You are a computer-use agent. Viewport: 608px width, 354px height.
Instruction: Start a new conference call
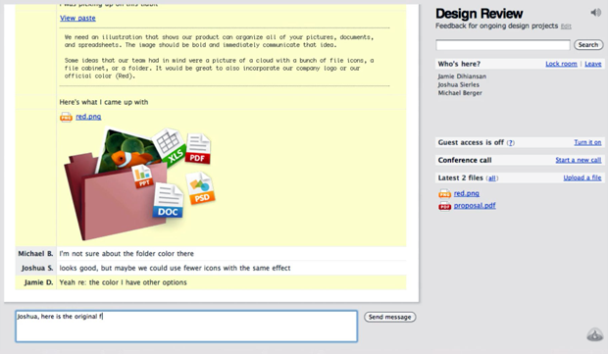[x=579, y=160]
